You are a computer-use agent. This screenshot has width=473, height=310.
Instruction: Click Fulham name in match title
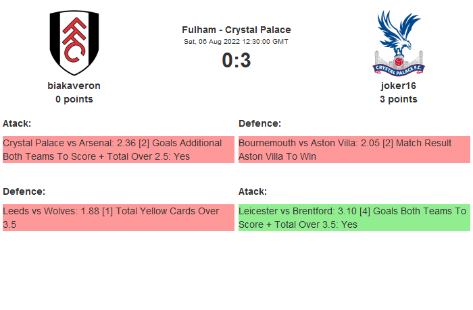(x=199, y=30)
